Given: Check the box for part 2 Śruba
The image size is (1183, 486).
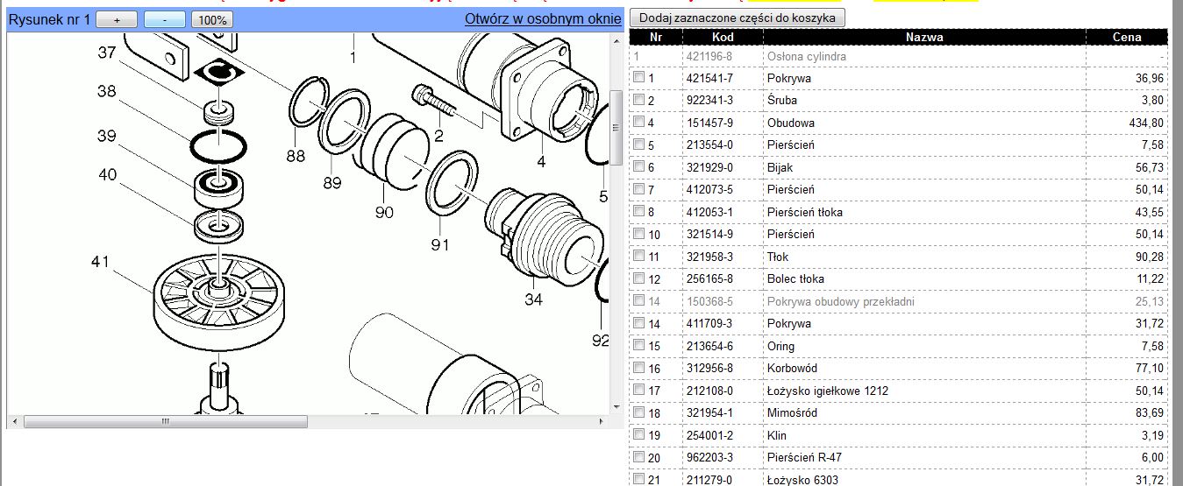Looking at the screenshot, I should (639, 100).
